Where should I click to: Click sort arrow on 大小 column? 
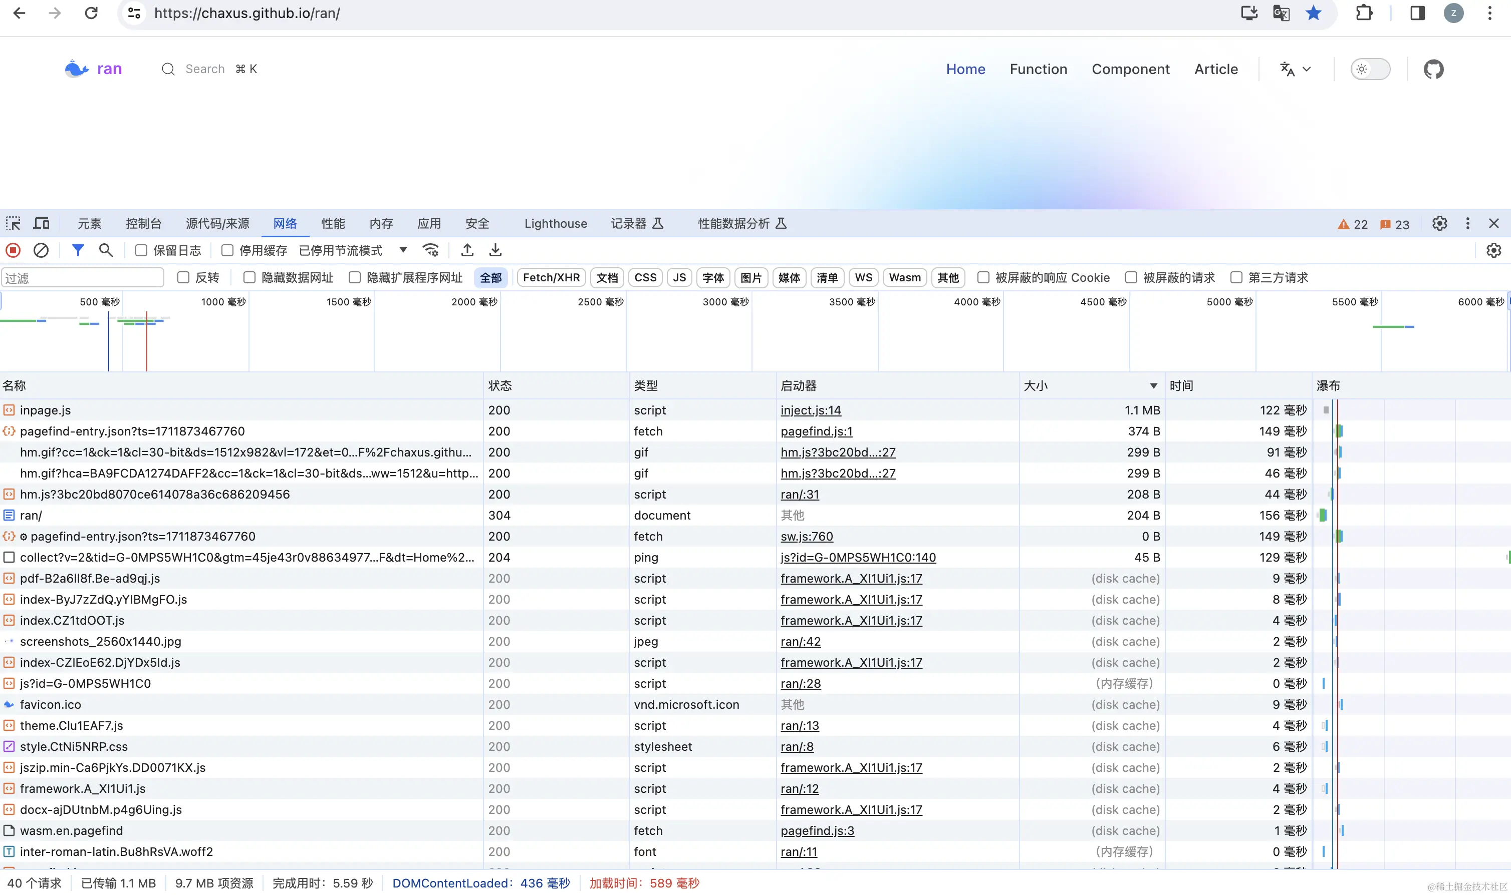click(x=1153, y=386)
